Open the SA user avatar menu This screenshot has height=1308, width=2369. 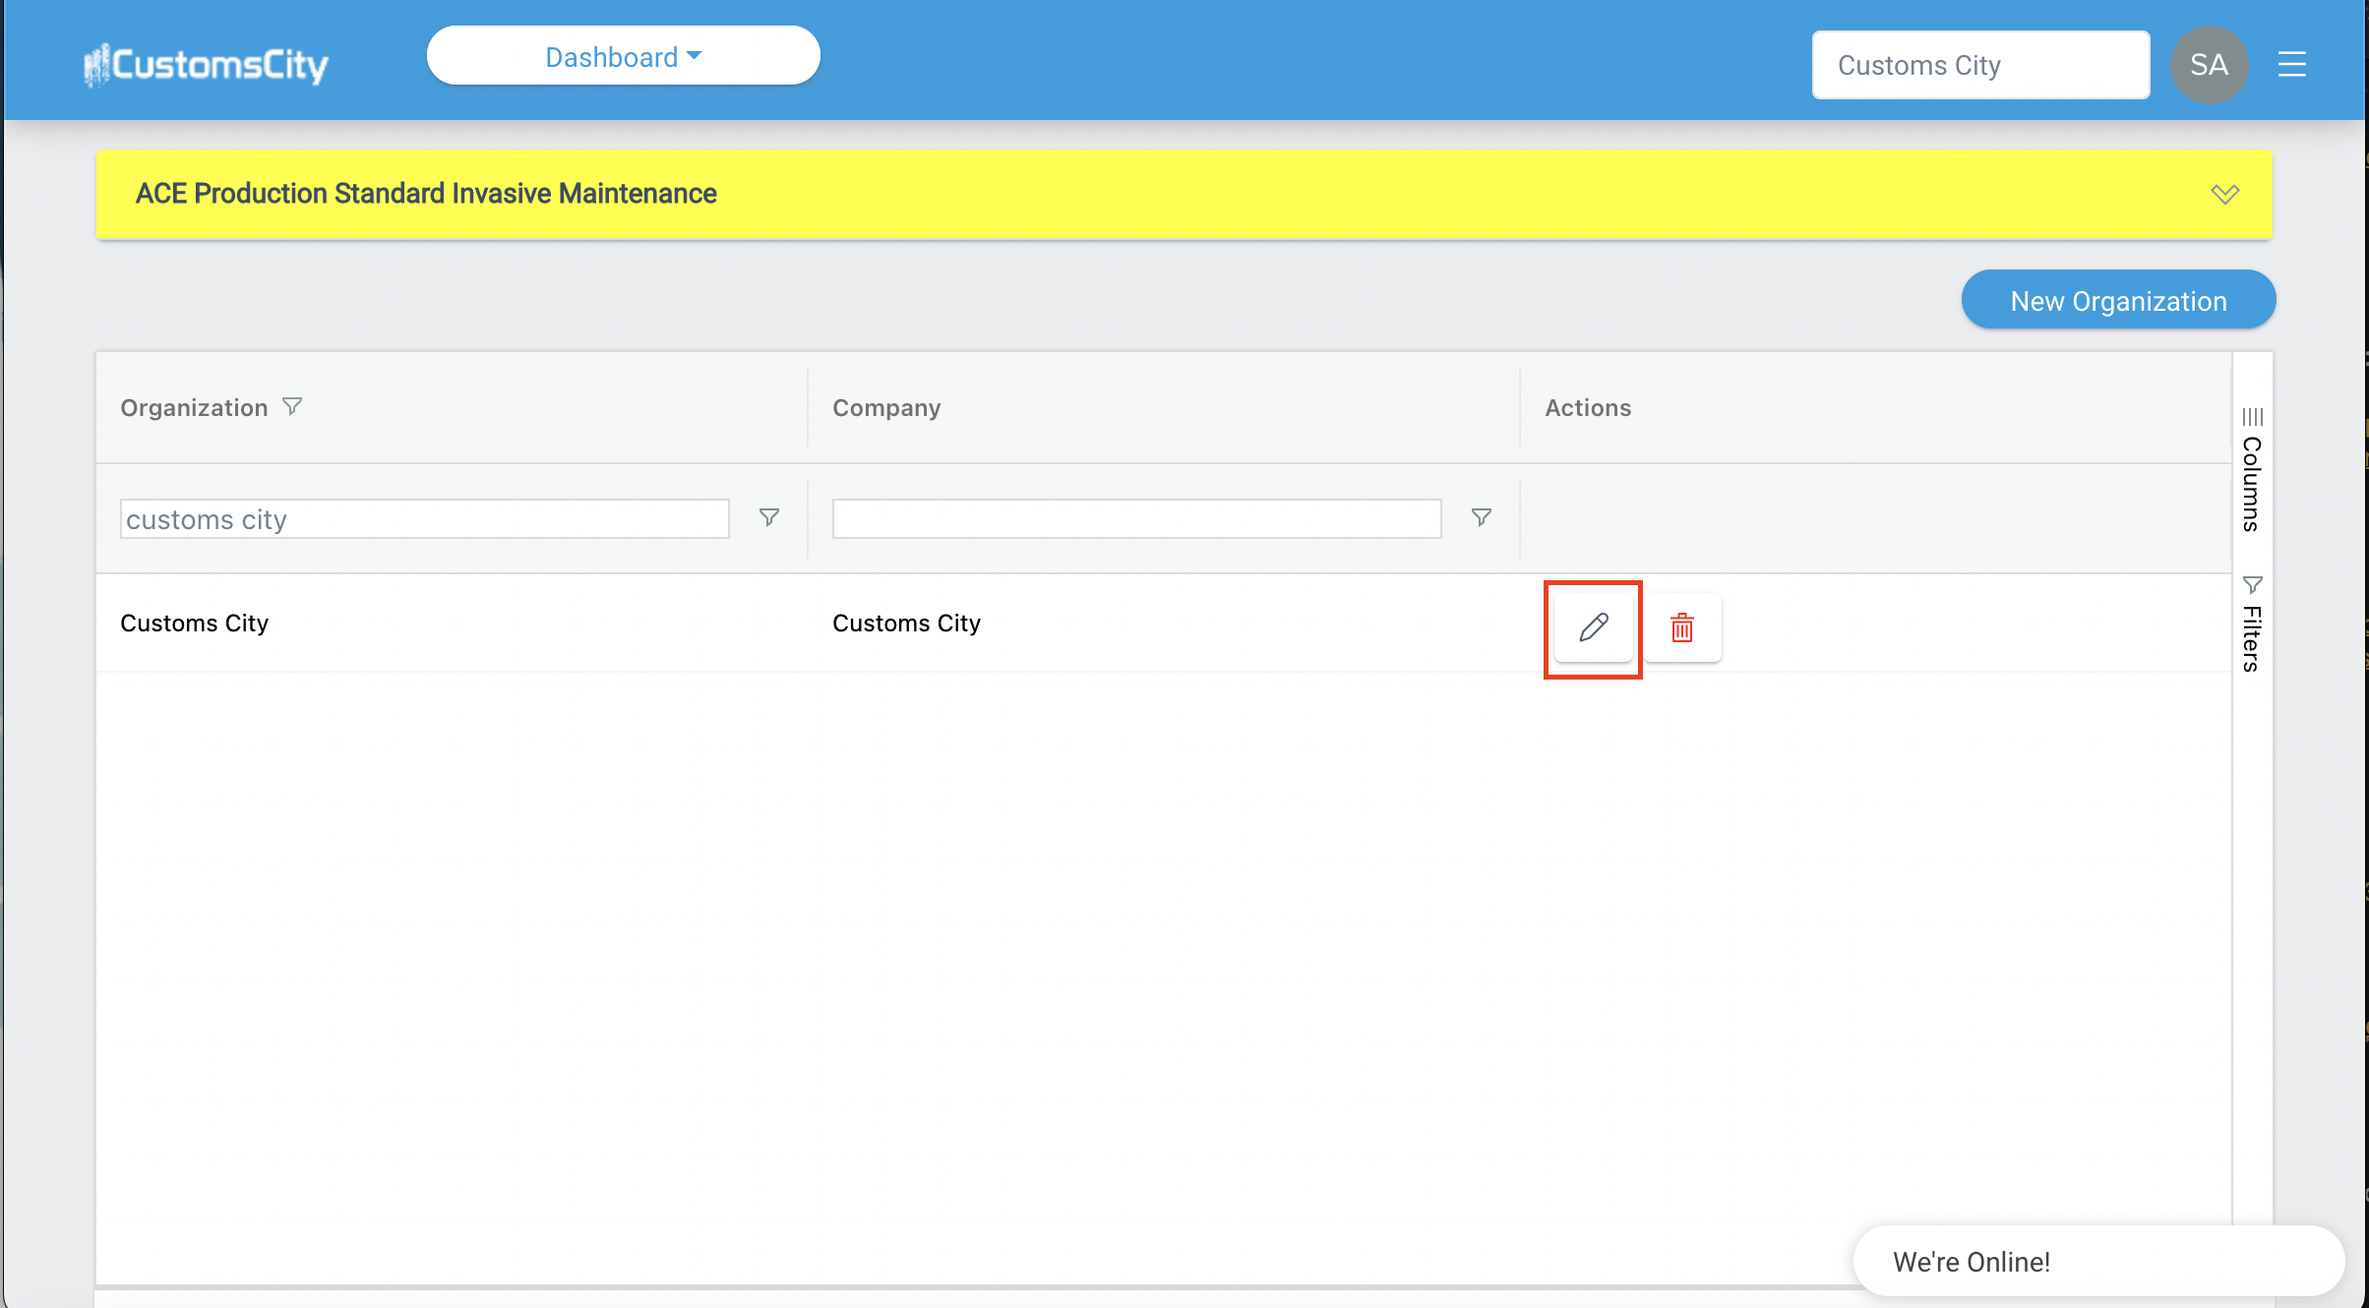click(2209, 65)
